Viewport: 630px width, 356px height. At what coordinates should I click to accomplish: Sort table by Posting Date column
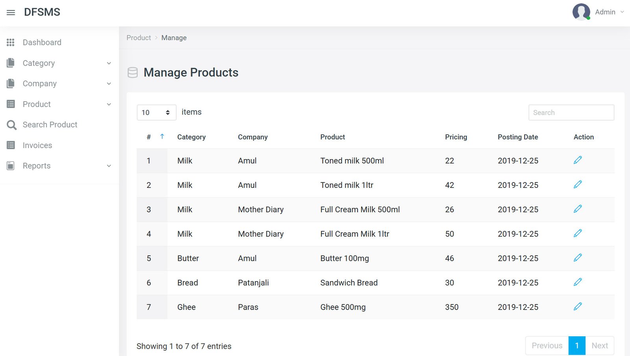click(518, 137)
